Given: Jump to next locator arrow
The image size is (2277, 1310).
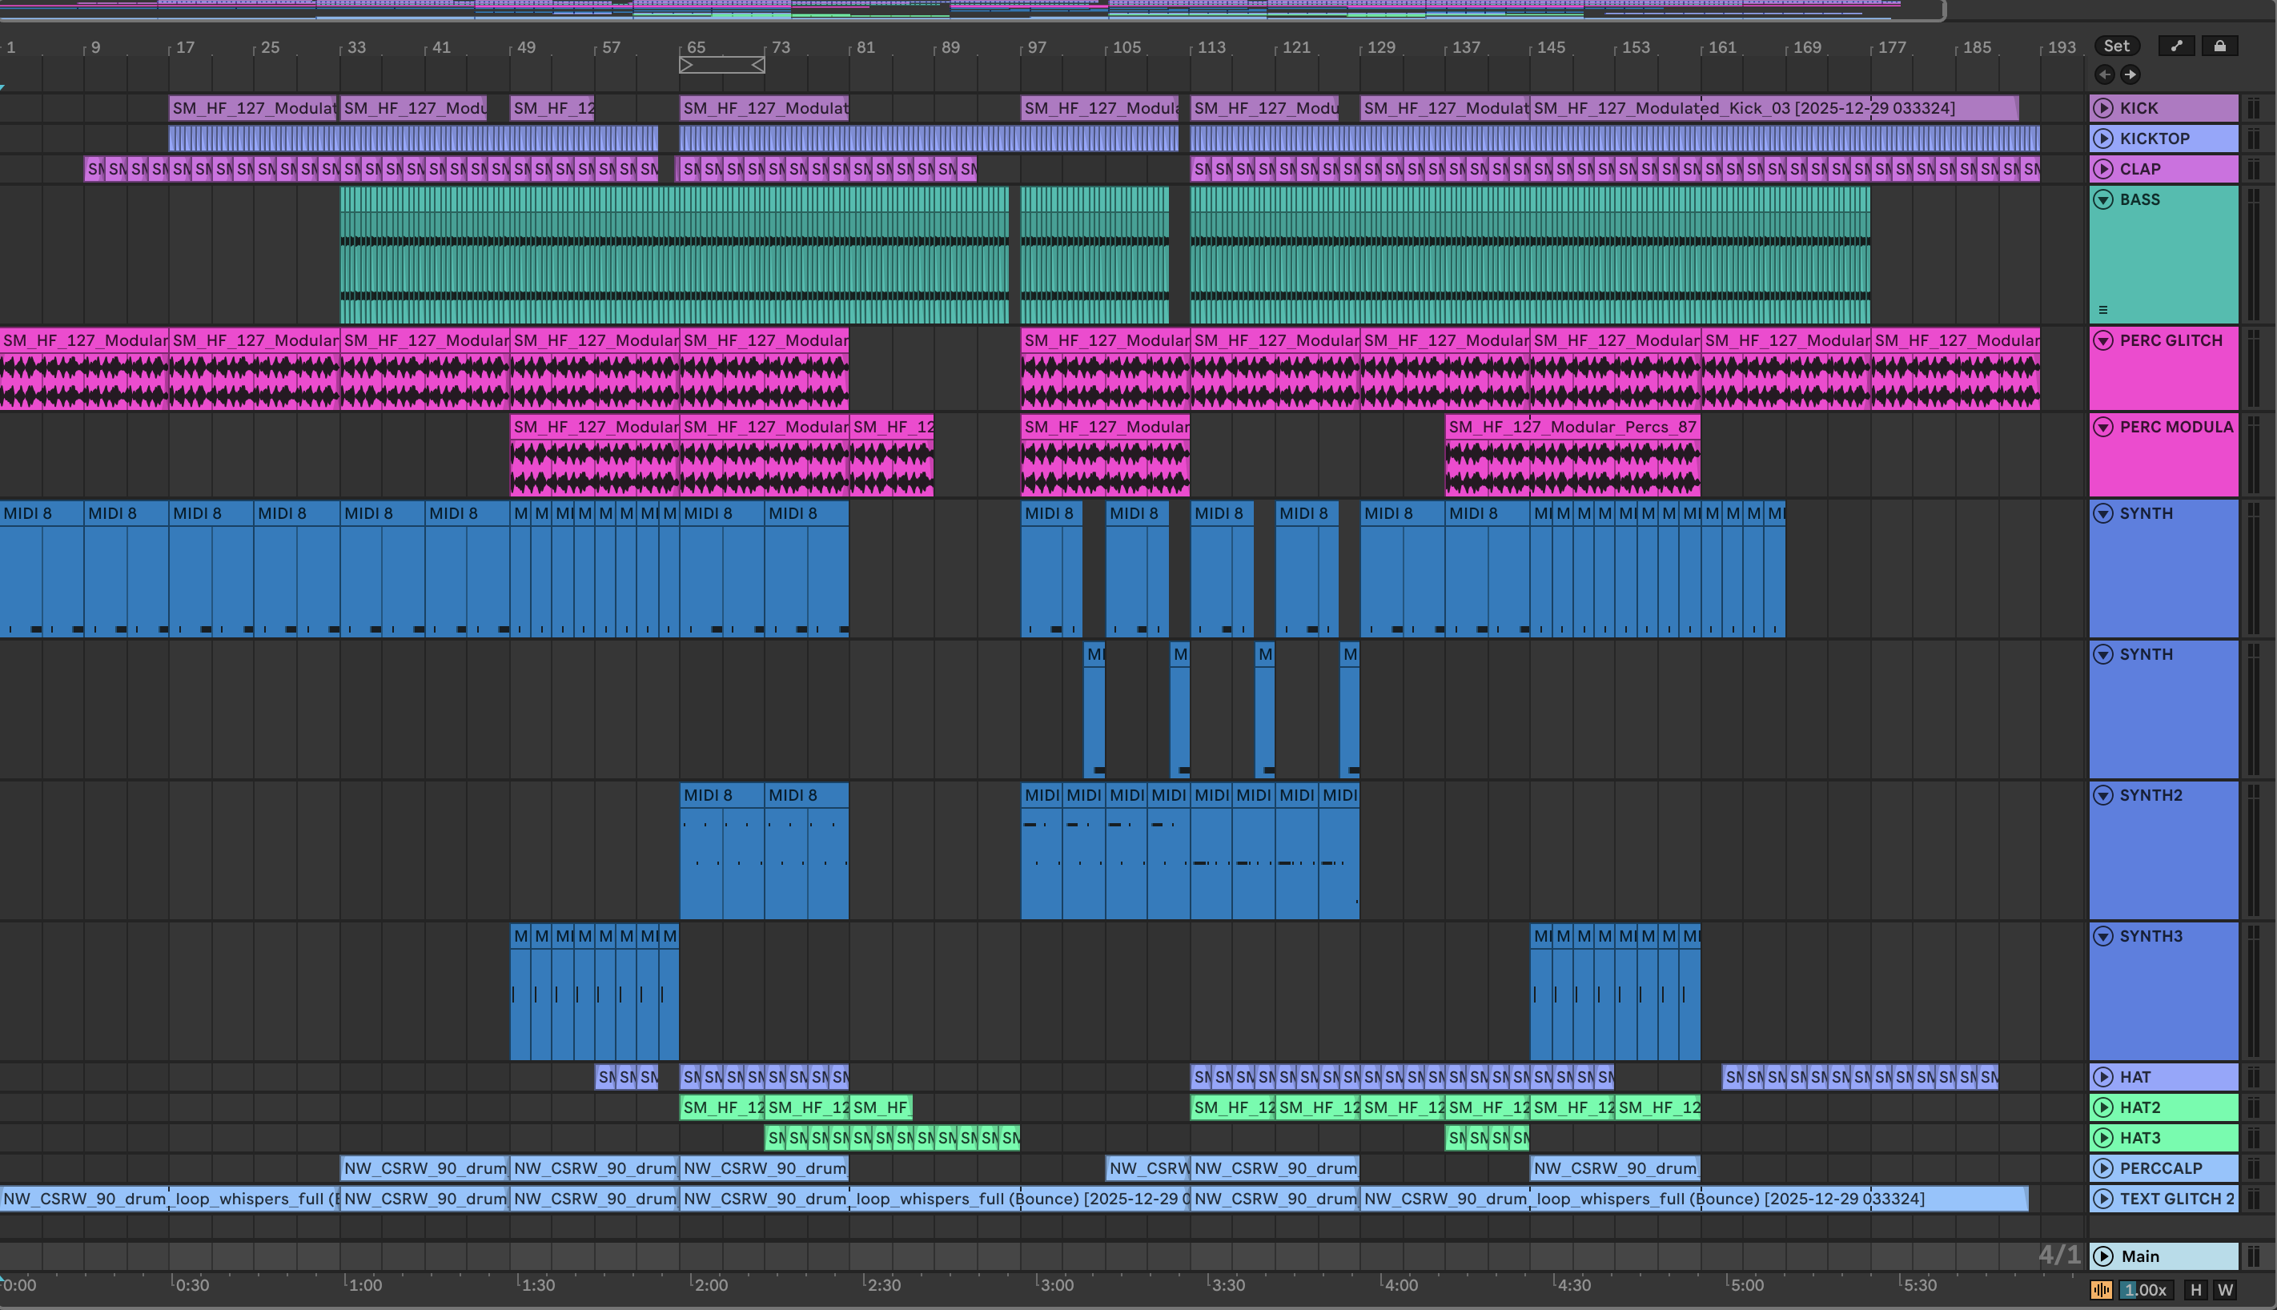Looking at the screenshot, I should [2130, 74].
